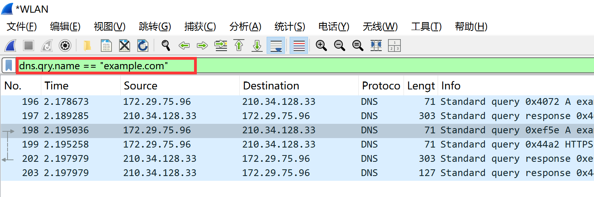Image resolution: width=594 pixels, height=197 pixels.
Task: Start a new packet capture
Action: pyautogui.click(x=10, y=45)
